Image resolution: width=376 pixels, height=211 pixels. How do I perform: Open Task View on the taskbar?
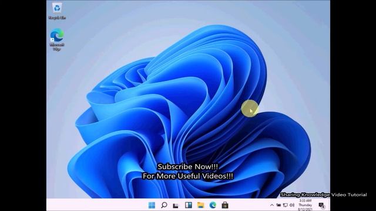(x=176, y=206)
